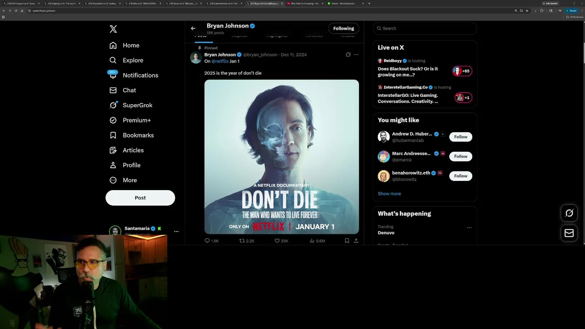Open the Denuvo trending topic

point(386,233)
